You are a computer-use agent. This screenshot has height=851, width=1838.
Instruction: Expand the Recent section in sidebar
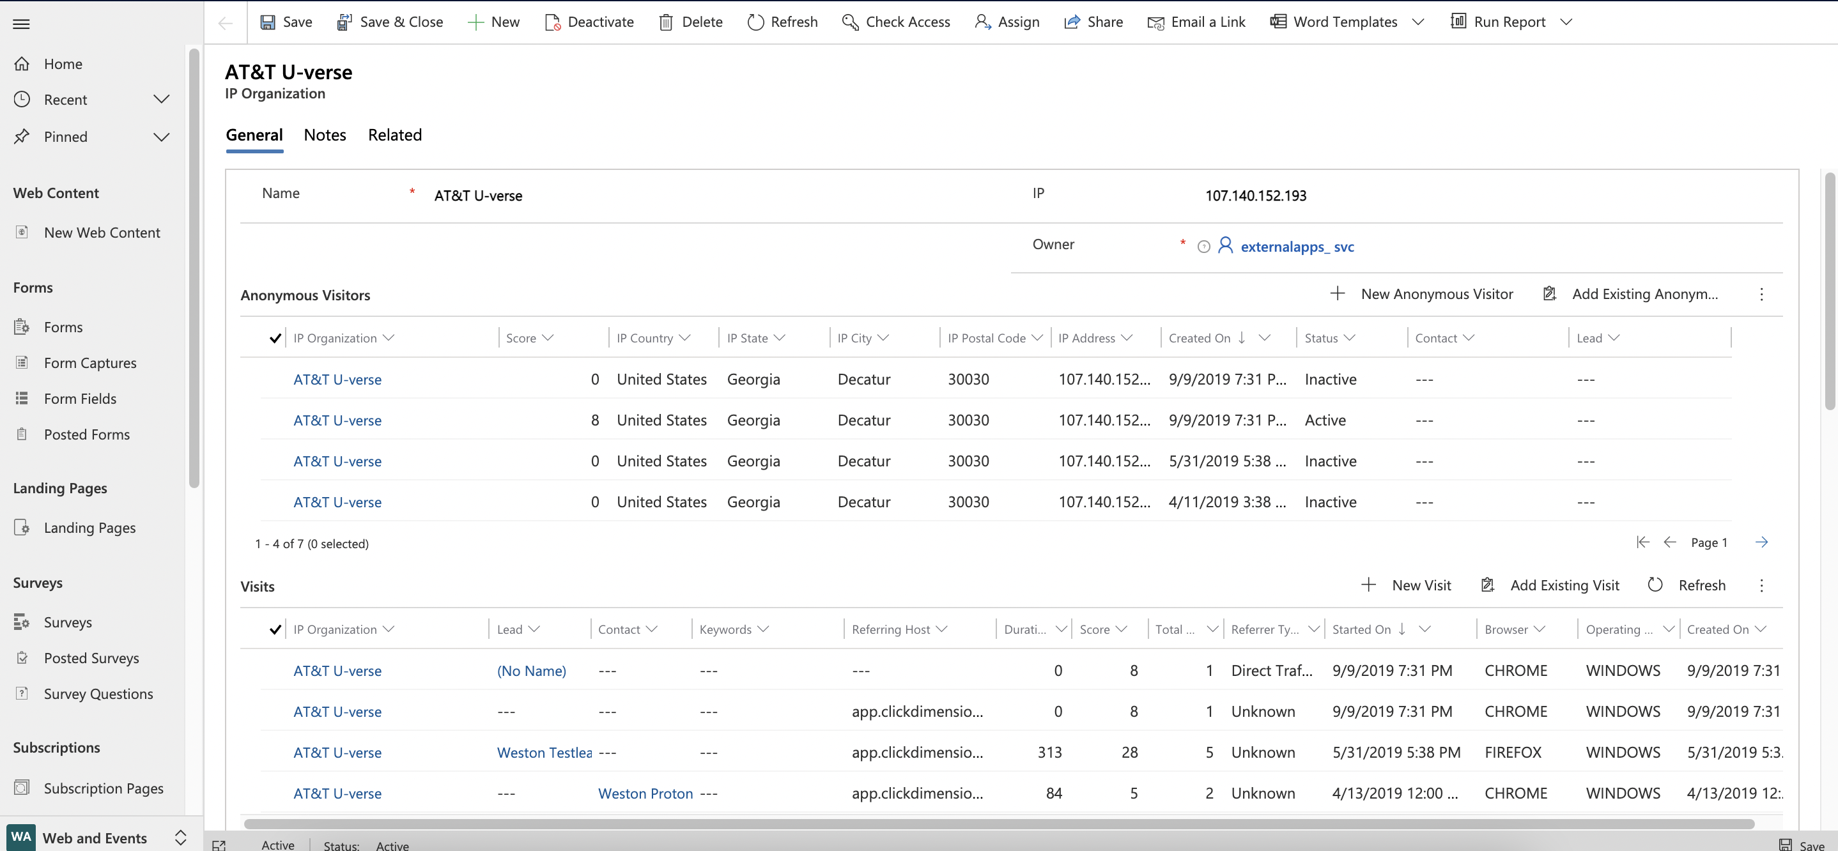[162, 99]
